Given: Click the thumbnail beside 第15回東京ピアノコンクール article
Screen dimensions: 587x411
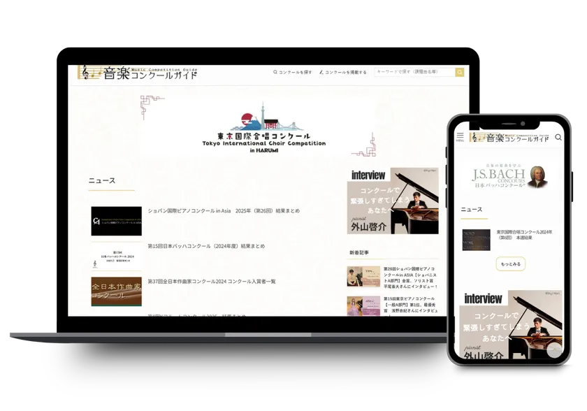Looking at the screenshot, I should pos(363,306).
